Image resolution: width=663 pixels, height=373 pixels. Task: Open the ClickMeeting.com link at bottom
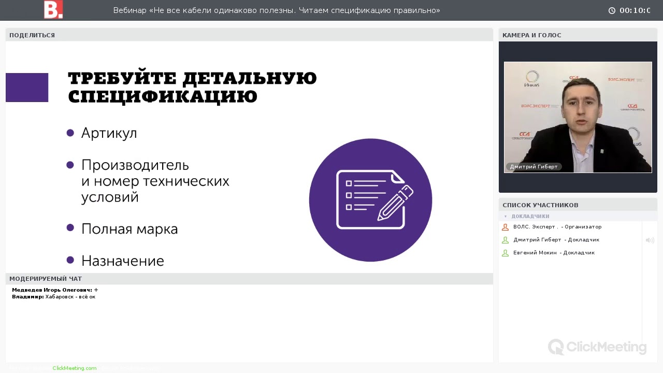tap(75, 368)
